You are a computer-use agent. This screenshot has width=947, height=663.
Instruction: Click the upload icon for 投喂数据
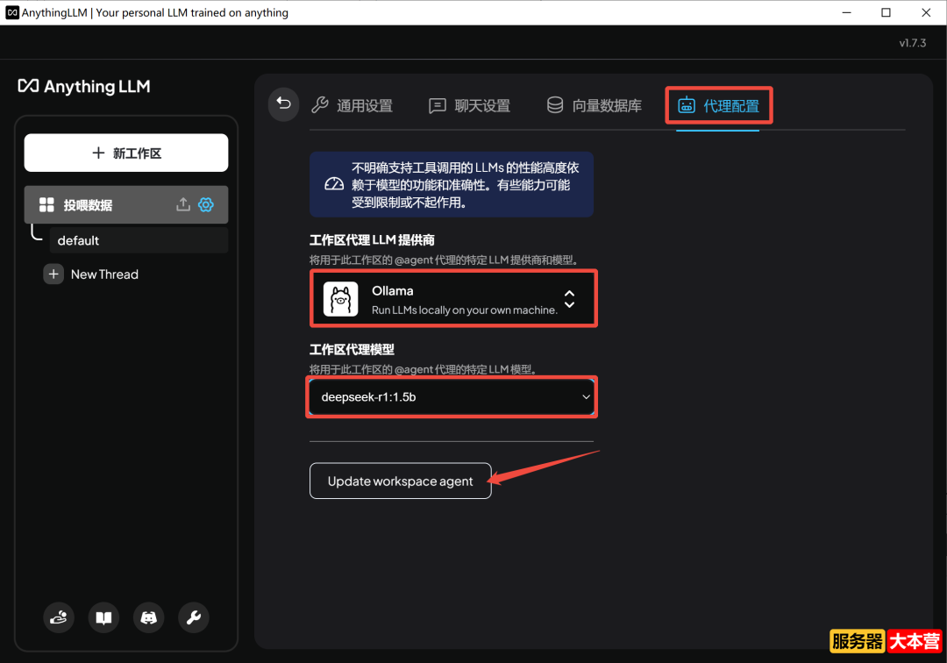(x=183, y=204)
